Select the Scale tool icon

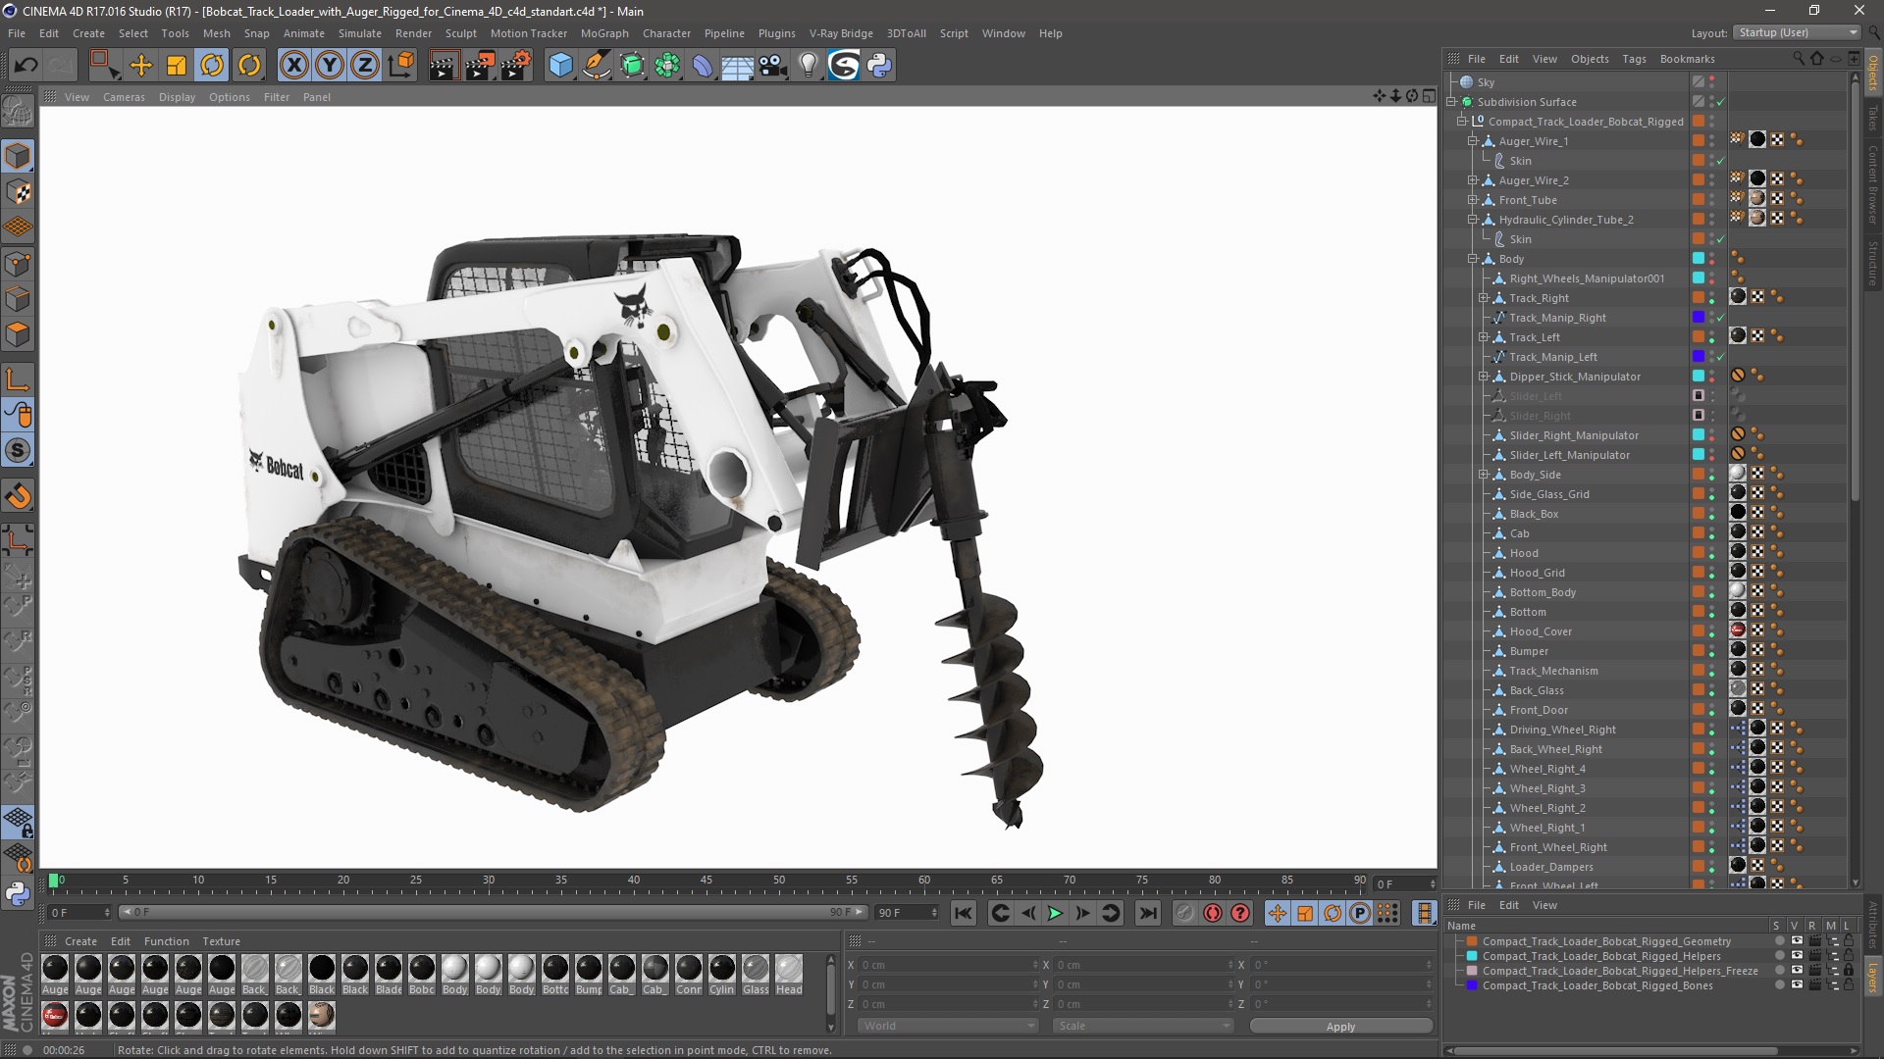point(177,66)
